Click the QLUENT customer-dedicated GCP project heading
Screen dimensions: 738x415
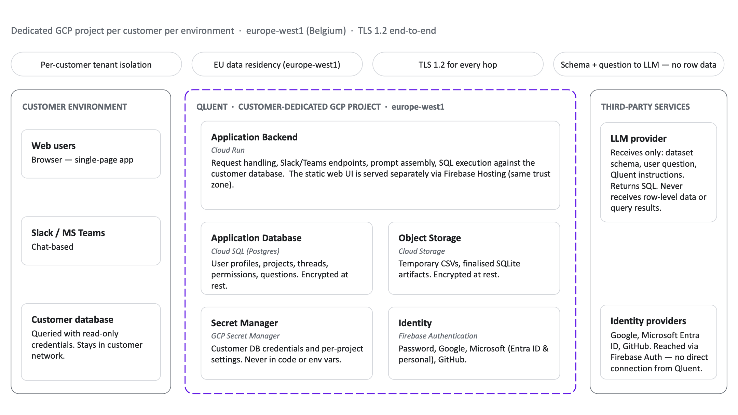tap(320, 107)
